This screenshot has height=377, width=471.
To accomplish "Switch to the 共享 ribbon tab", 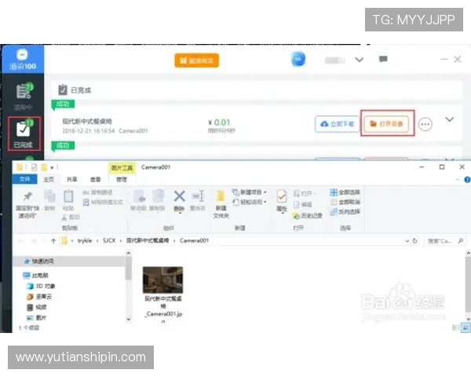I will pos(71,179).
